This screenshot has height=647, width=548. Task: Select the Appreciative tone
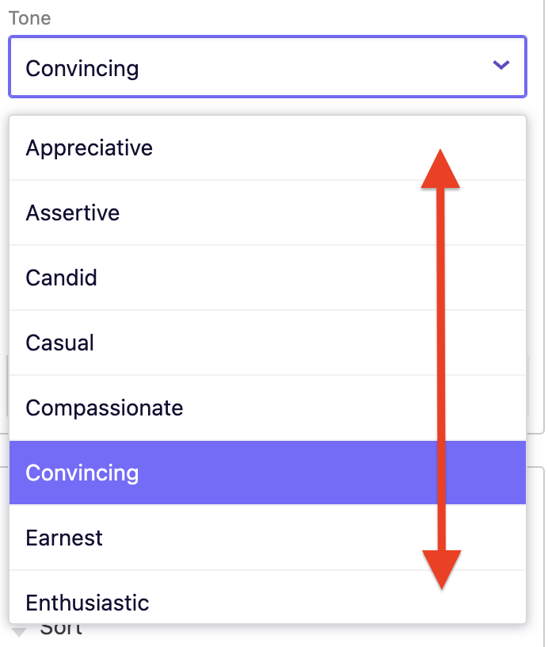(89, 147)
